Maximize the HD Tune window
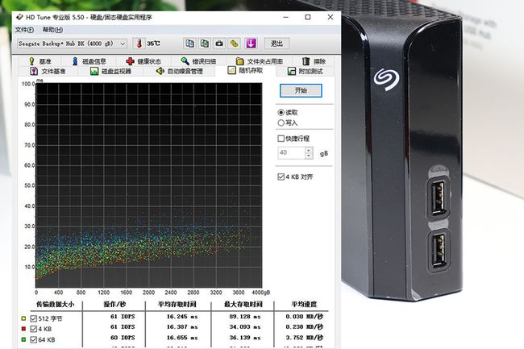This screenshot has height=349, width=524. click(x=308, y=17)
